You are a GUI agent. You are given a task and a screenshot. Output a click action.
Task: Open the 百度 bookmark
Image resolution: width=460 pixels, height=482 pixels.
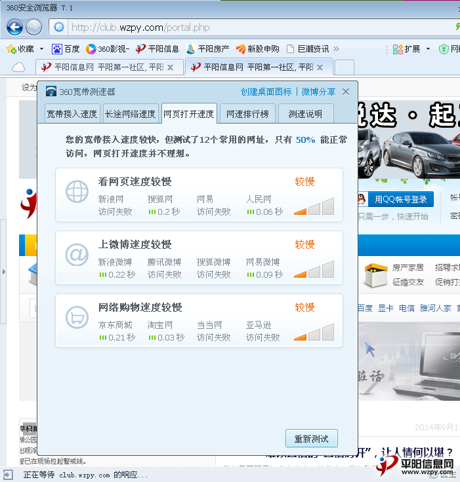(66, 49)
